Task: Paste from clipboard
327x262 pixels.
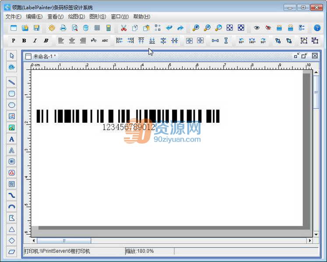Action: [x=146, y=28]
